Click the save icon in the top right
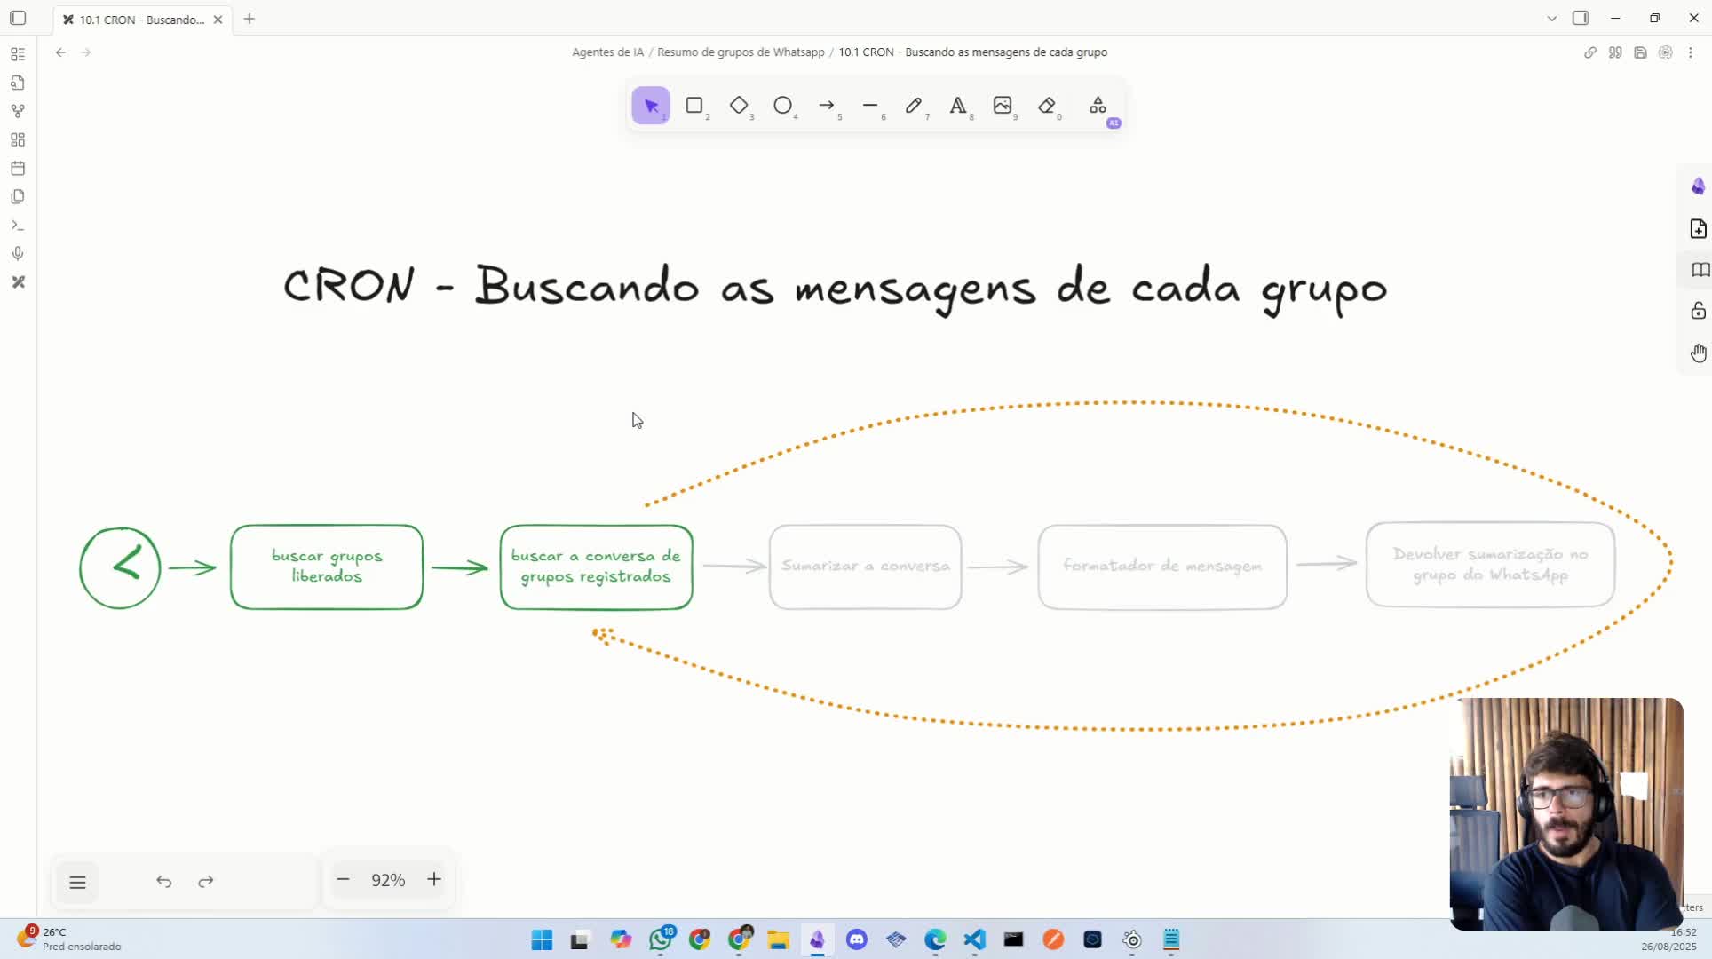The width and height of the screenshot is (1712, 959). [1640, 52]
